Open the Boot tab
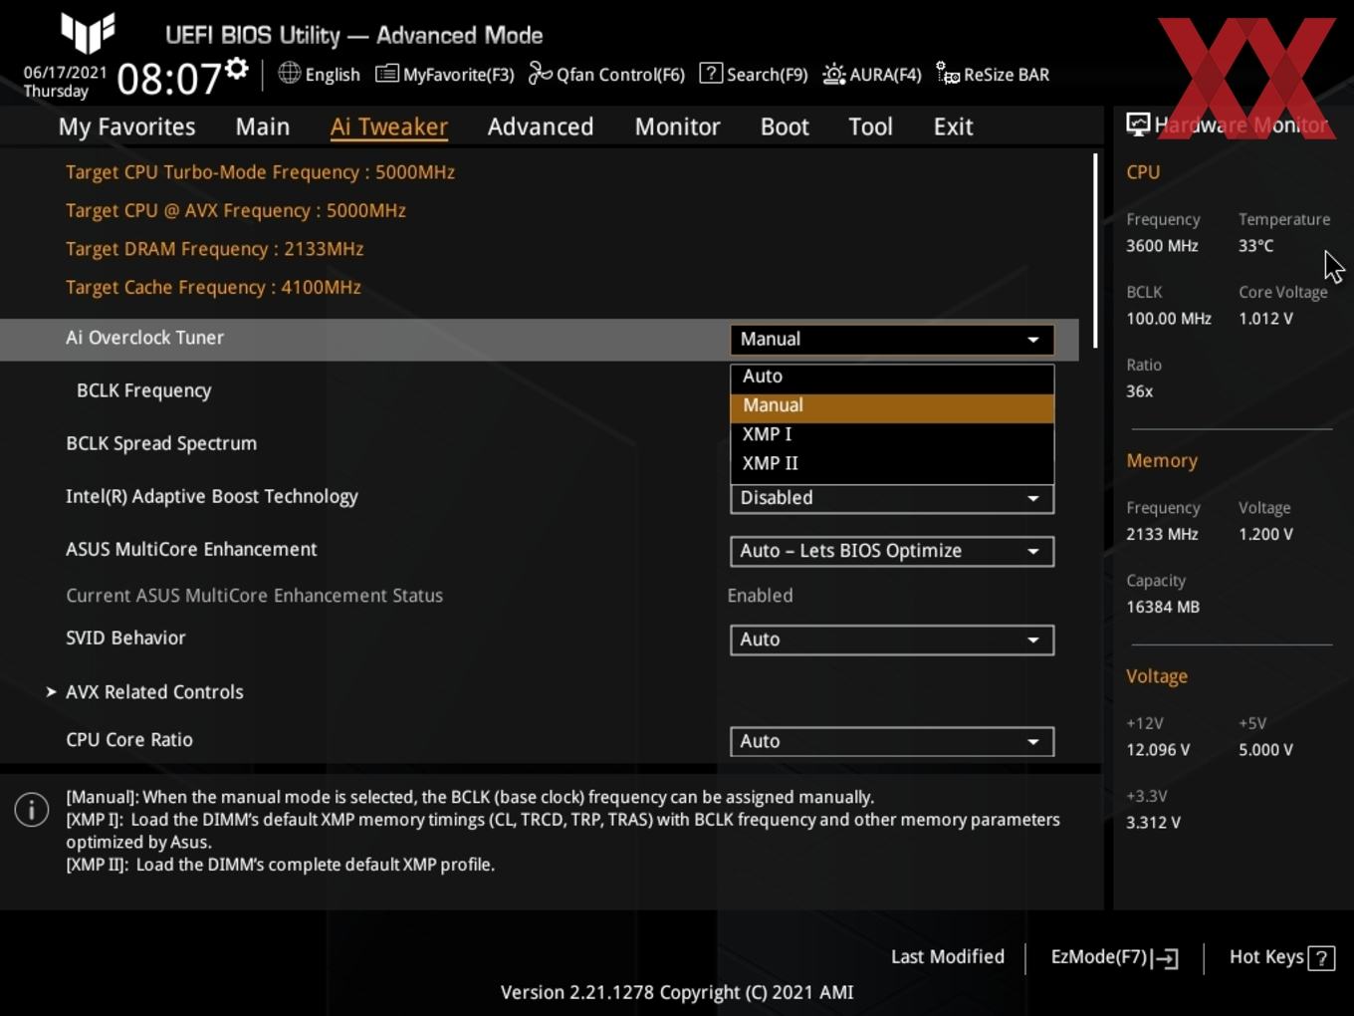Screen dimensions: 1354x1016 pyautogui.click(x=785, y=127)
